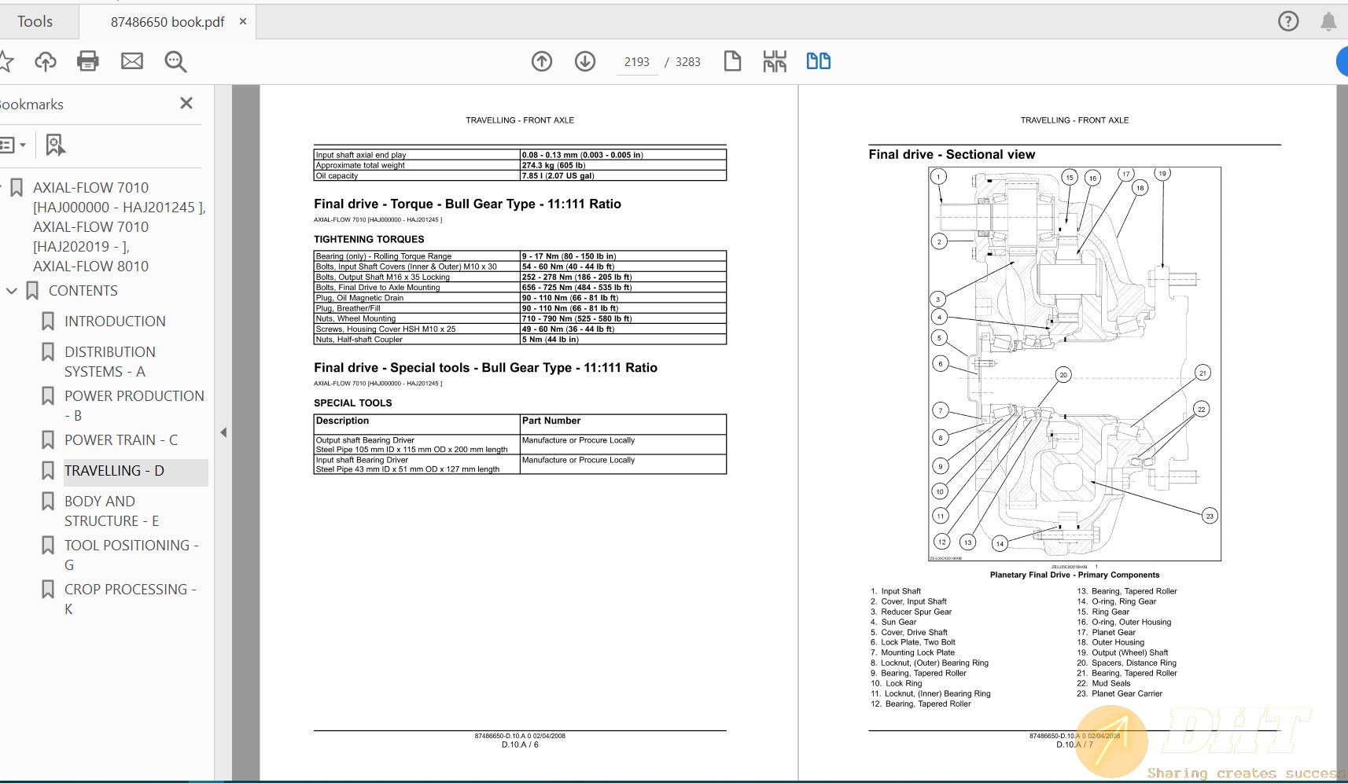
Task: Click 'Nuts, Wheel Mounting' table row
Action: click(520, 318)
